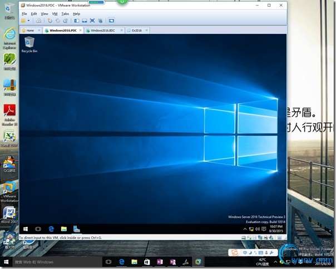Close the Windows2016.BDC tab
This screenshot has width=336, height=269.
[x=121, y=31]
